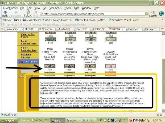Viewport: 165px width, 123px height.
Task: Switch to the 'Governm...' tab
Action: (47, 29)
